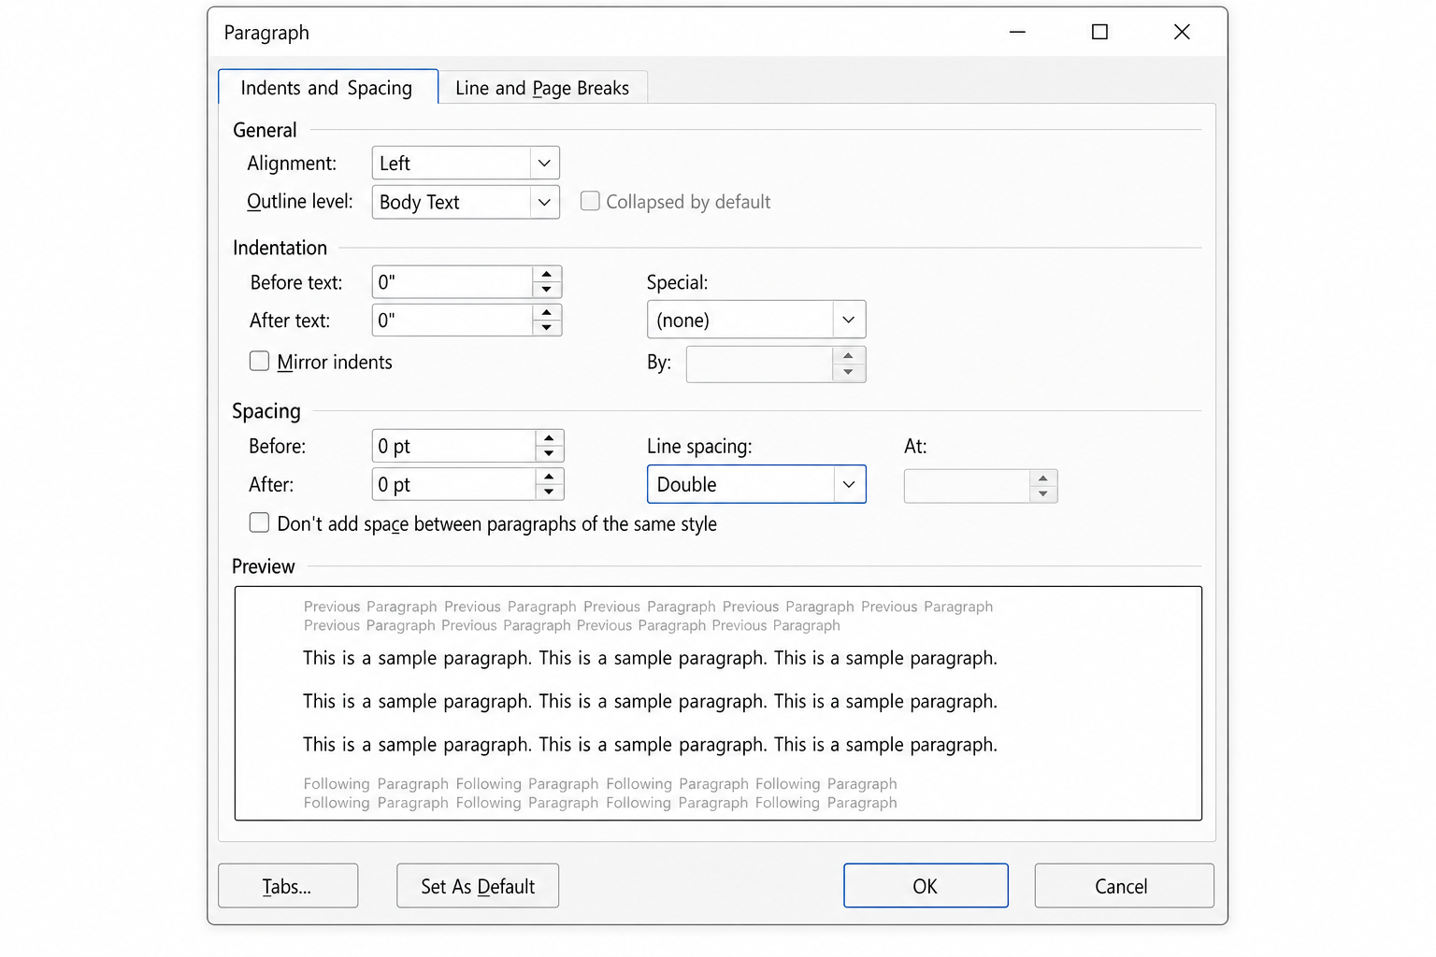Viewport: 1436px width, 957px height.
Task: Click the Spacing Before field
Action: [x=453, y=446]
